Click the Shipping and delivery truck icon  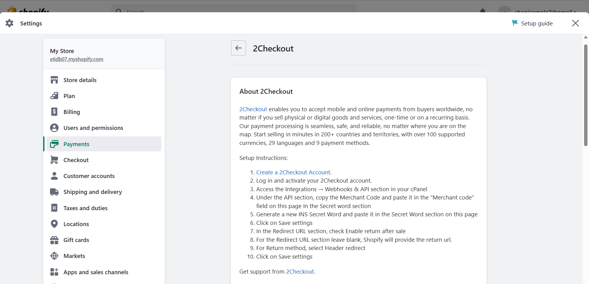point(54,192)
